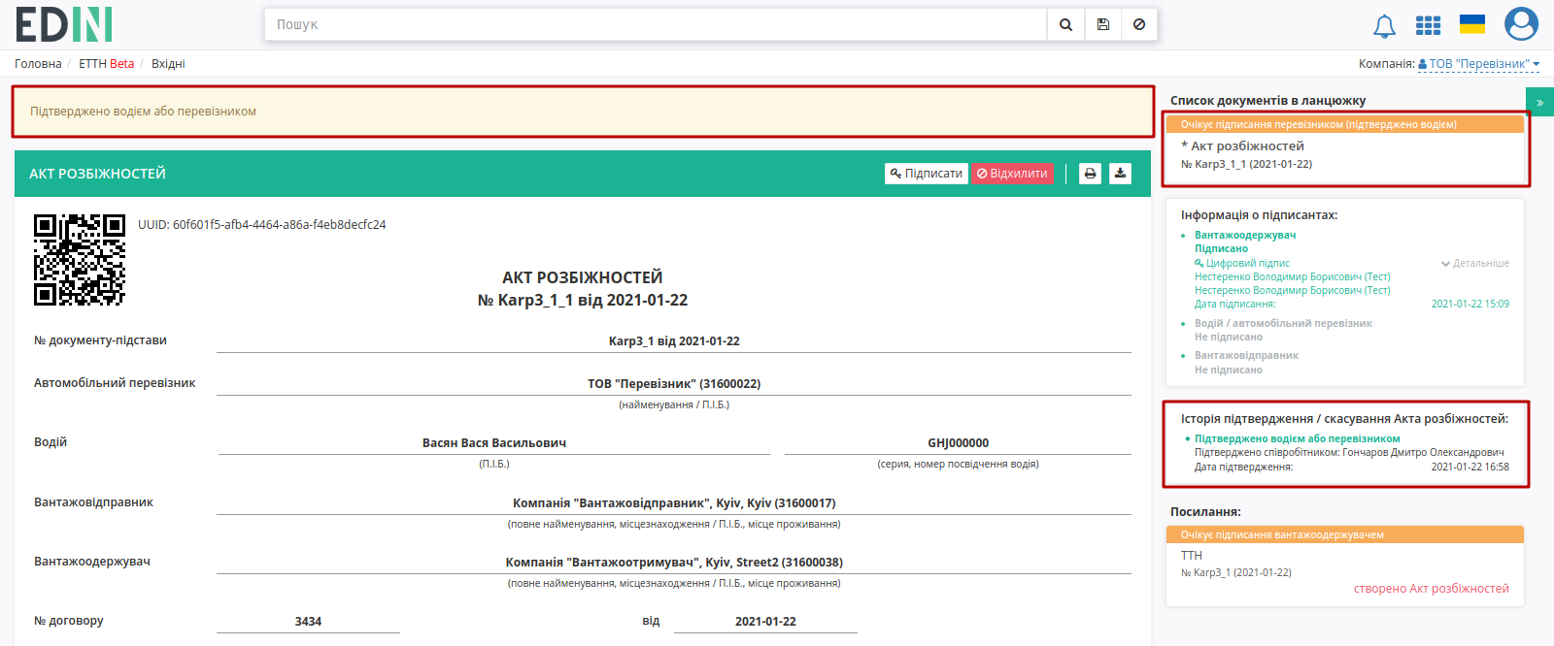The image size is (1554, 646).
Task: Click the save search floppy icon
Action: click(x=1103, y=24)
